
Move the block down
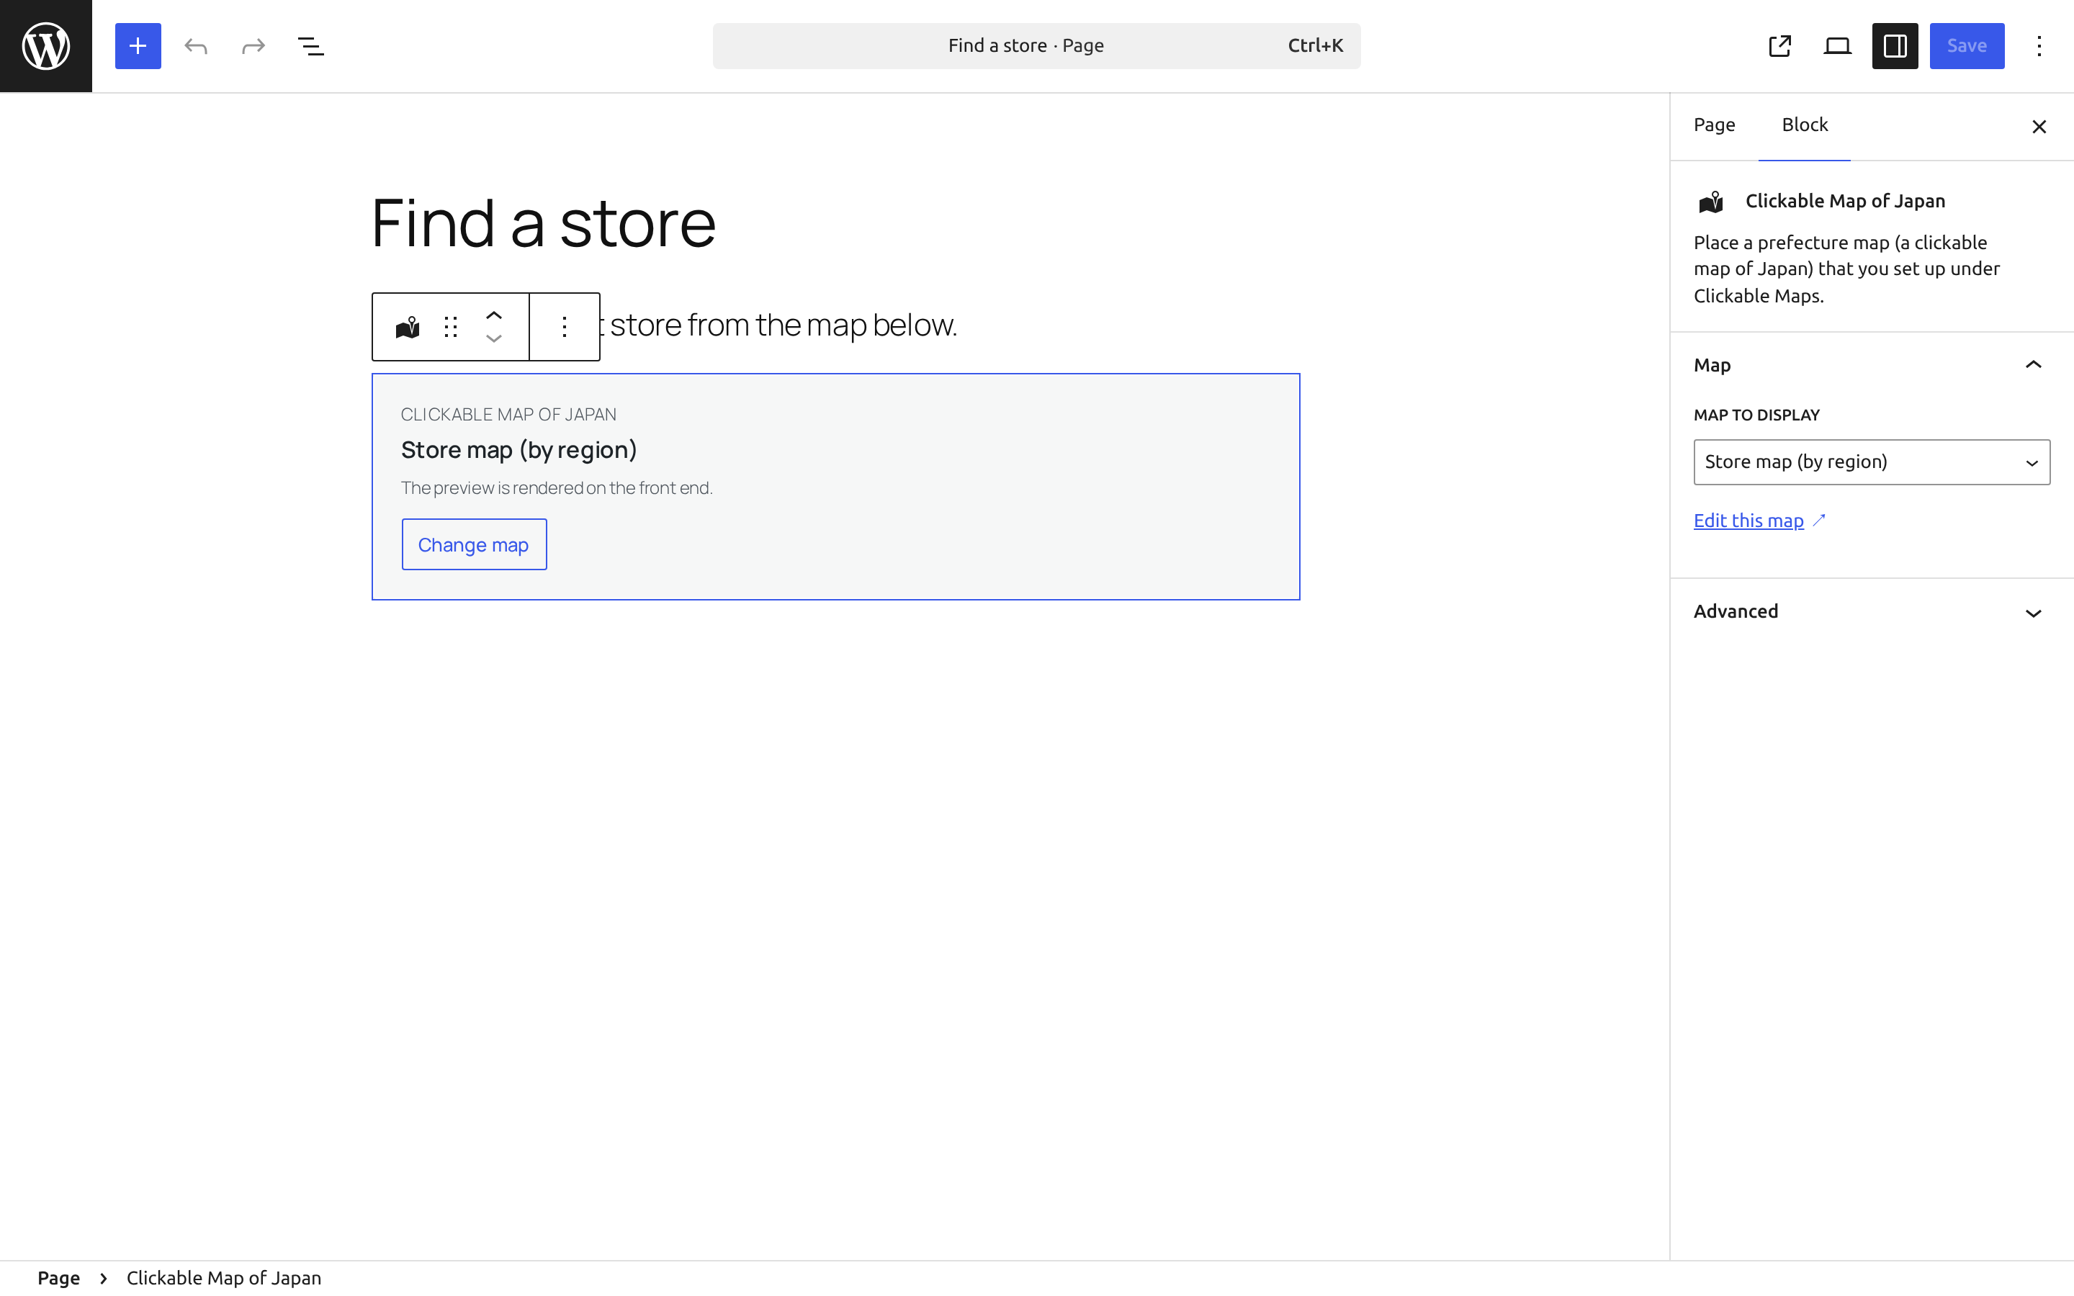493,338
